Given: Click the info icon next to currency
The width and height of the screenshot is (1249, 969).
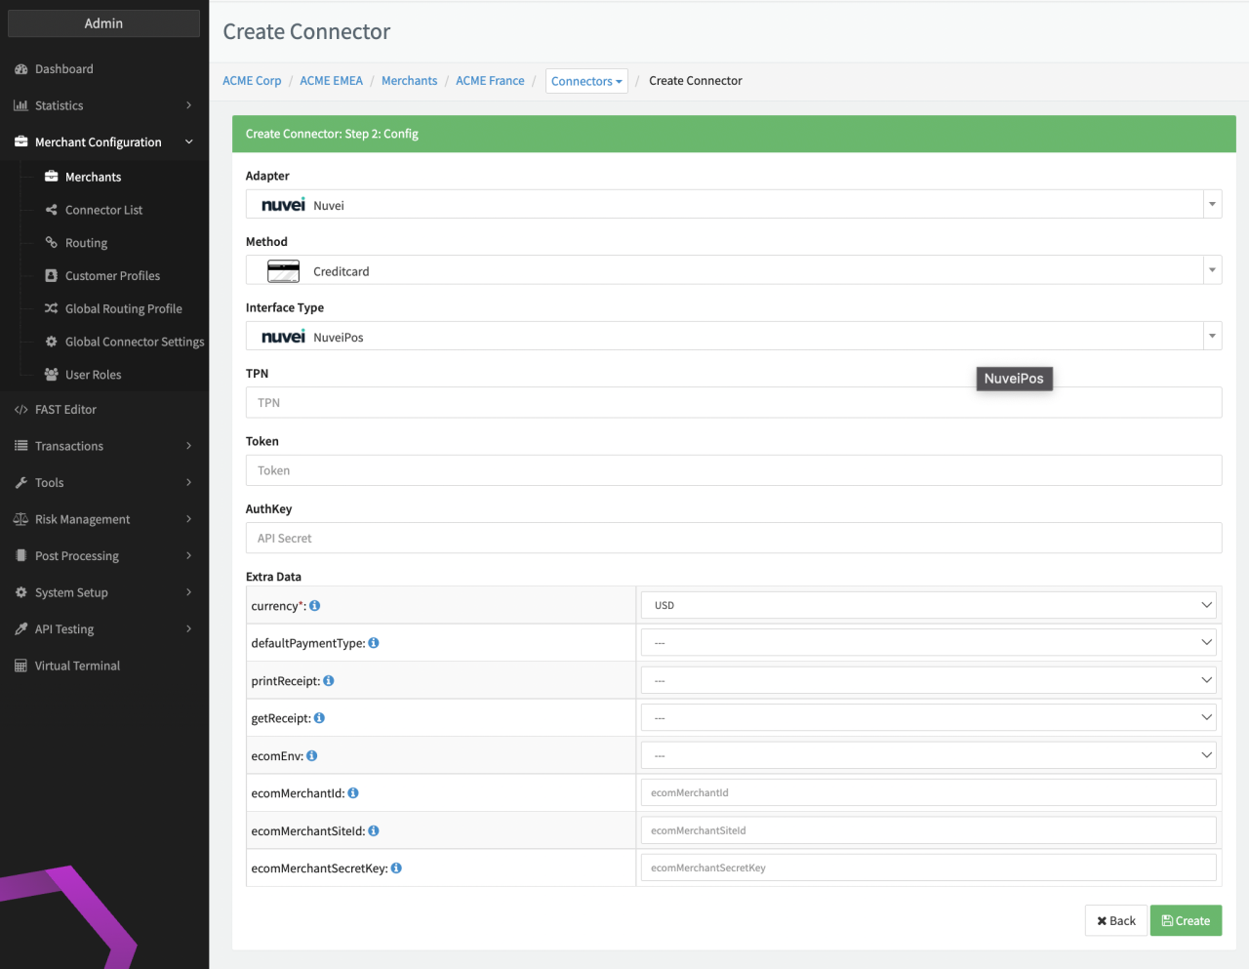Looking at the screenshot, I should click(x=314, y=606).
